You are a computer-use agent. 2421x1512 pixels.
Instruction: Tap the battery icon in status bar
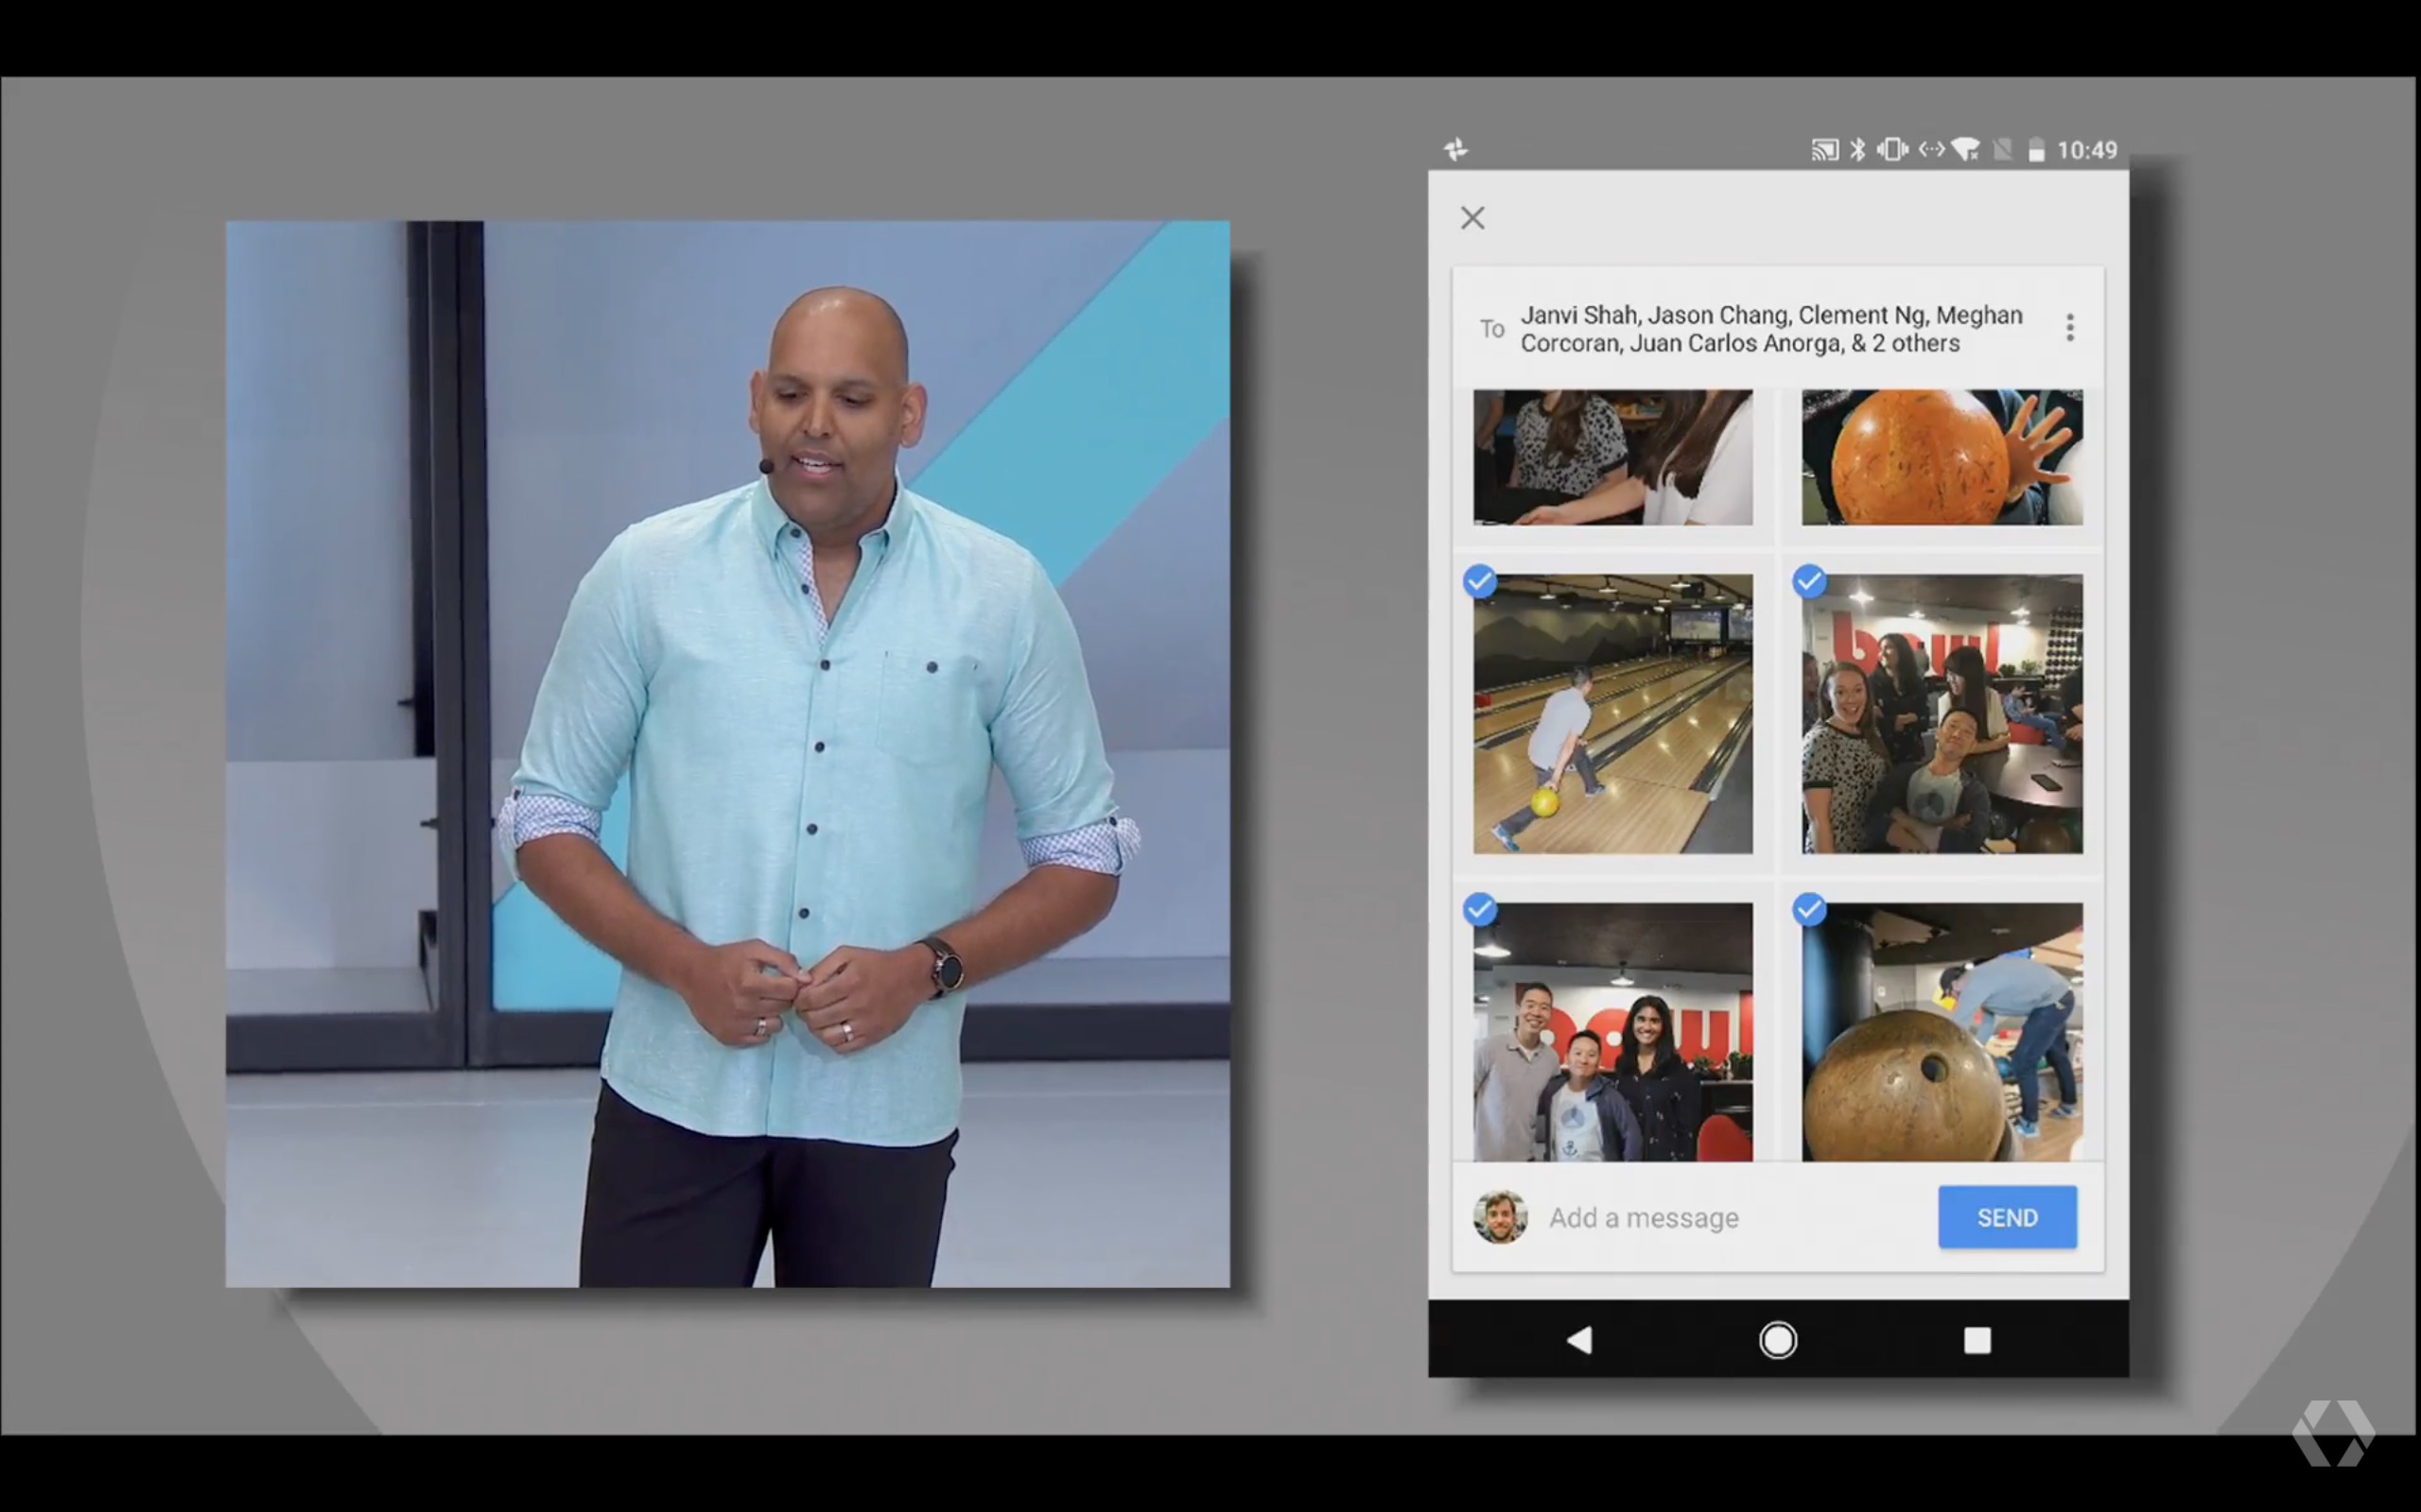(2036, 150)
